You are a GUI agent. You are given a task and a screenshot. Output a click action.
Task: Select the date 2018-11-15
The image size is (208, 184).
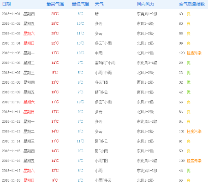pos(11,151)
